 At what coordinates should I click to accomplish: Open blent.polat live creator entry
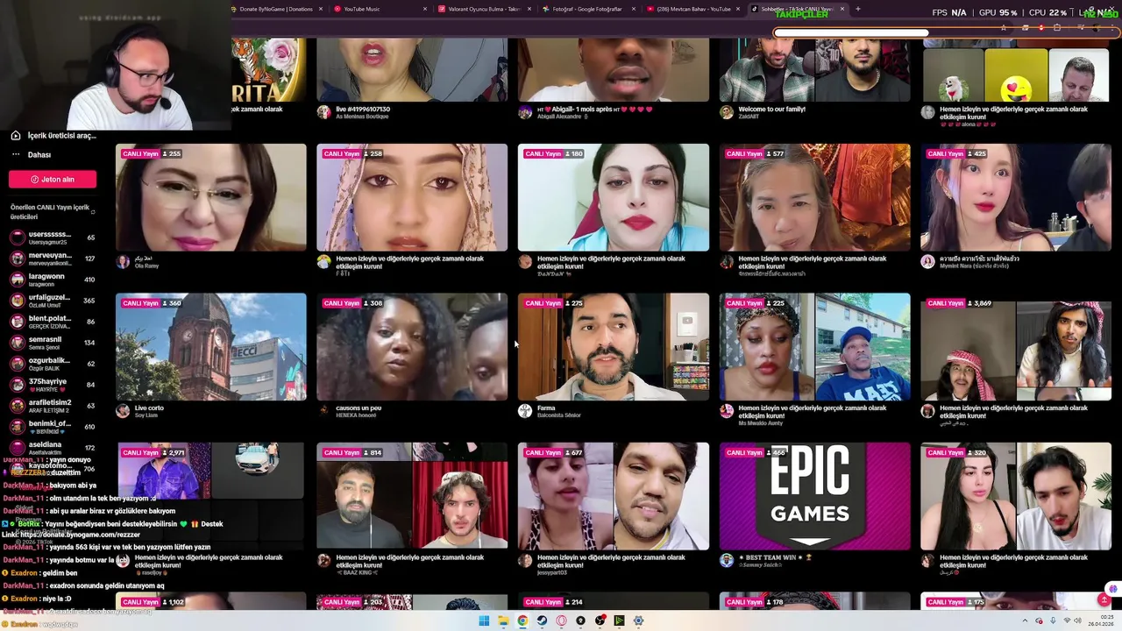[x=51, y=322]
